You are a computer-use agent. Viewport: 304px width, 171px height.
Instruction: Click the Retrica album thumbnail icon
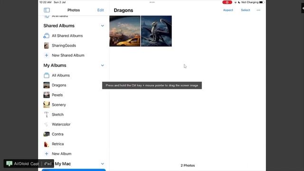tap(47, 144)
